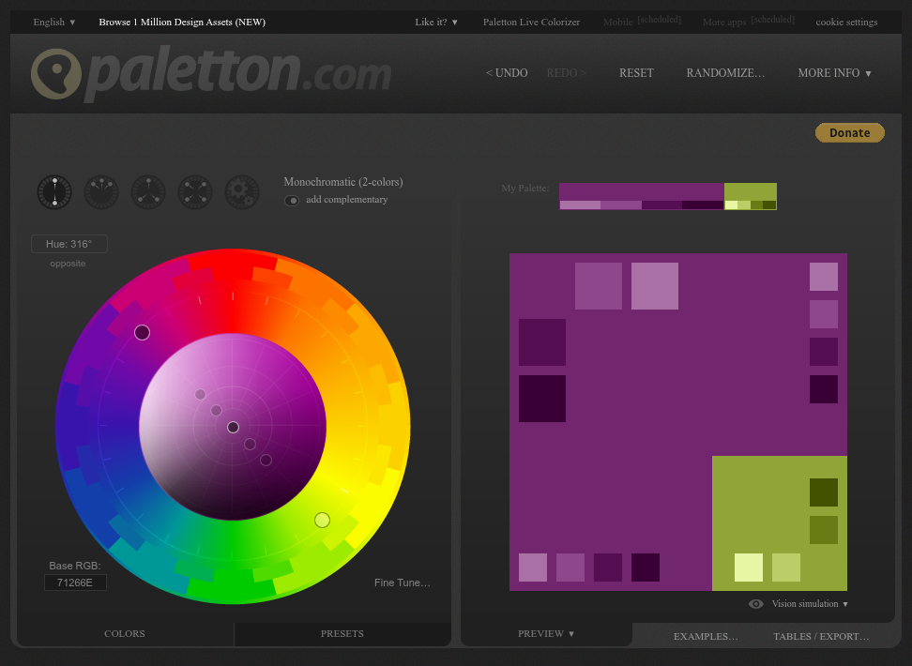The width and height of the screenshot is (912, 666).
Task: Open the Vision simulation dropdown
Action: pos(810,604)
